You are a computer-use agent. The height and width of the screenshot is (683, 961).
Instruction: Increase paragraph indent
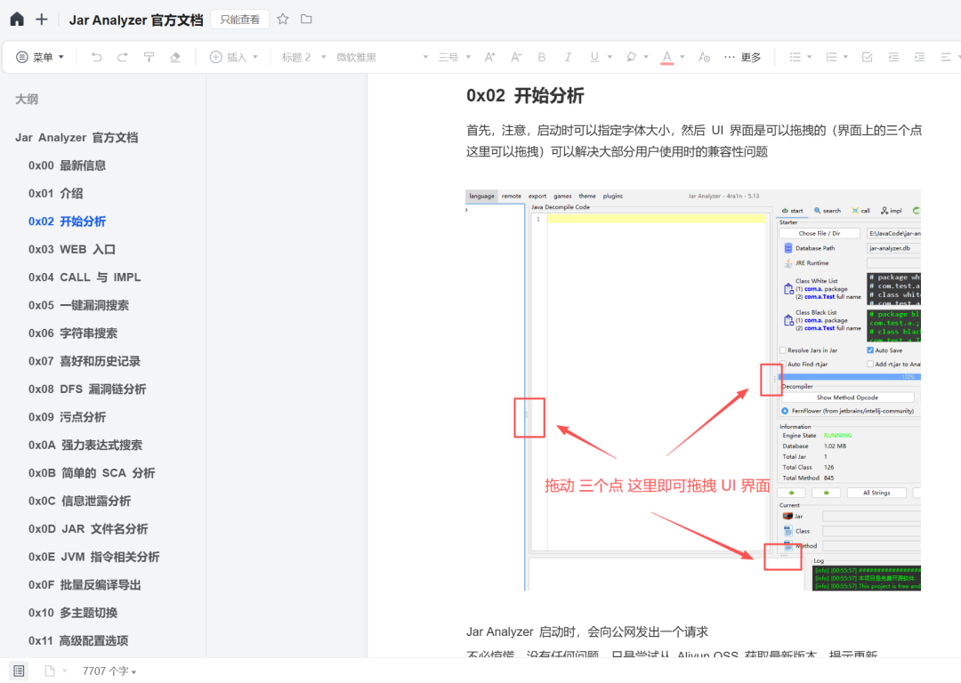919,57
